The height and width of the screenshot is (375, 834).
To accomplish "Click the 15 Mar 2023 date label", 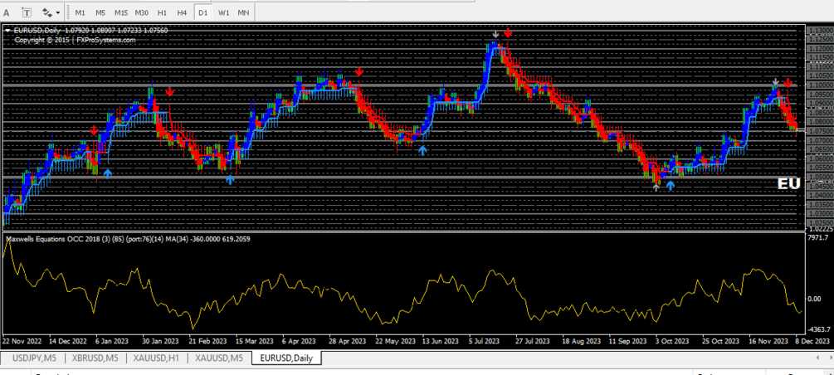I will click(255, 341).
